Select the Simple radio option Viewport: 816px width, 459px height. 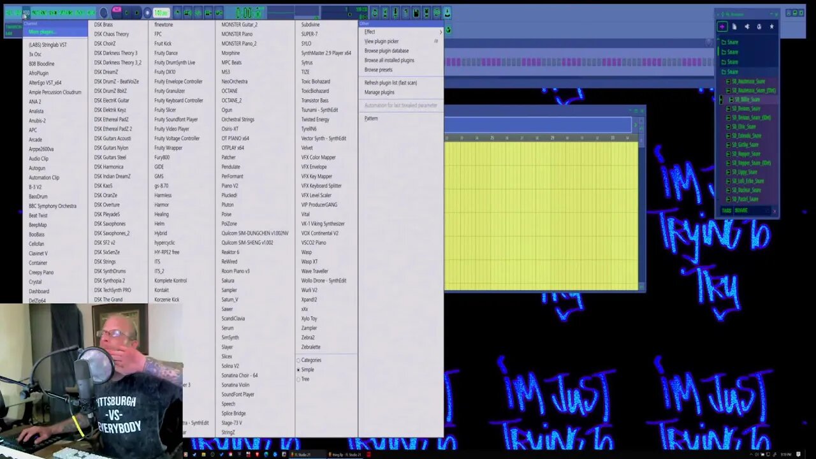click(x=305, y=370)
